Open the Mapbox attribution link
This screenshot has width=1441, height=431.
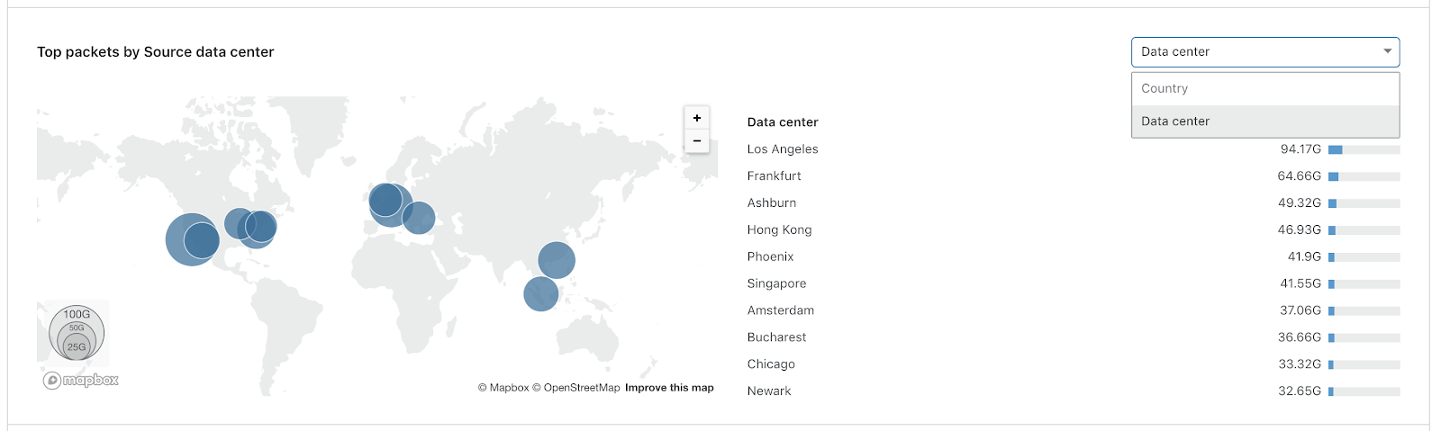pos(503,388)
